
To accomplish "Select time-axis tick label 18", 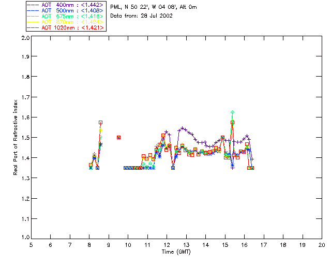I will pyautogui.click(x=283, y=245).
